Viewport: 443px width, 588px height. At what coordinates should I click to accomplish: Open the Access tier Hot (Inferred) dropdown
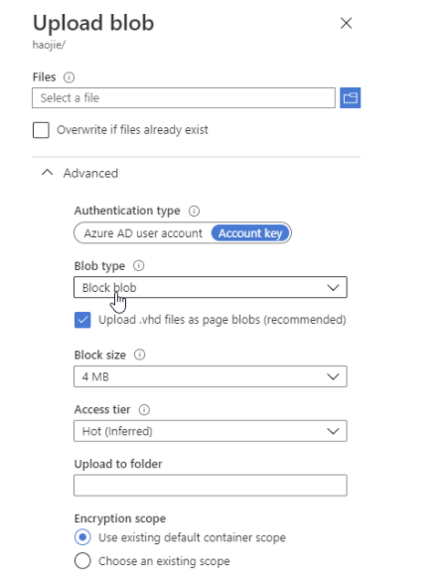click(211, 431)
